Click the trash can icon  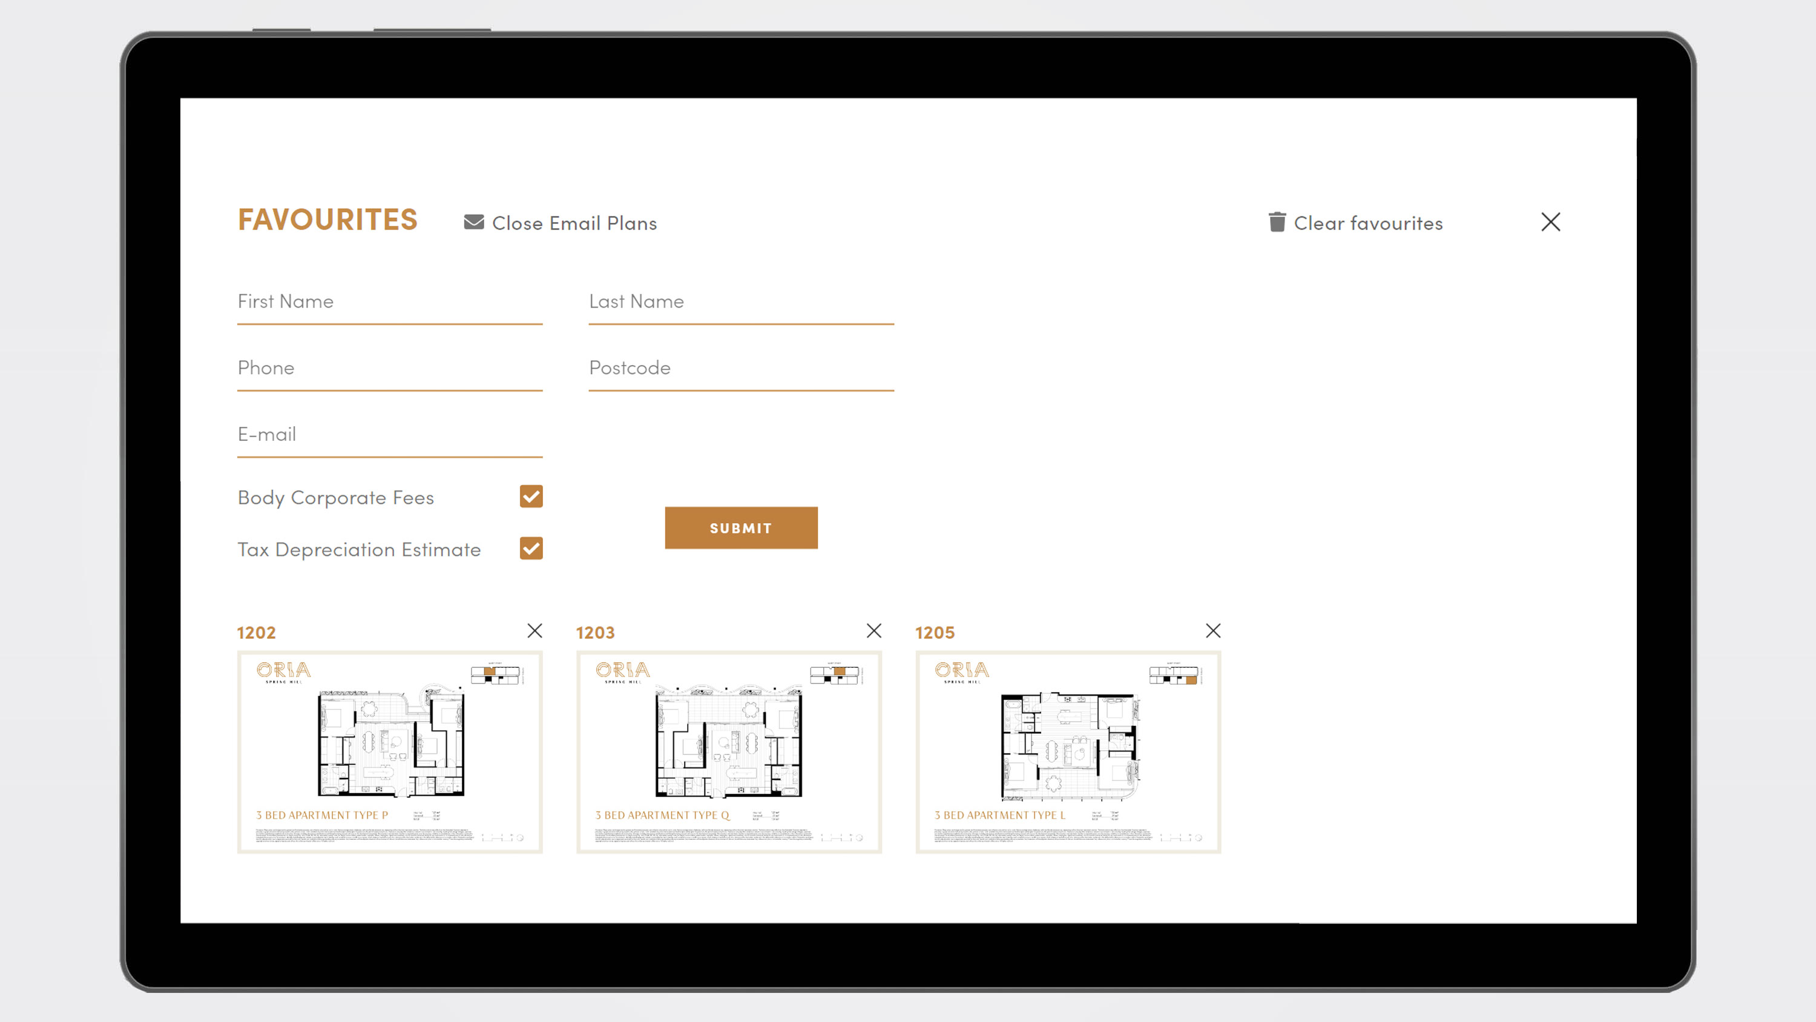coord(1277,222)
